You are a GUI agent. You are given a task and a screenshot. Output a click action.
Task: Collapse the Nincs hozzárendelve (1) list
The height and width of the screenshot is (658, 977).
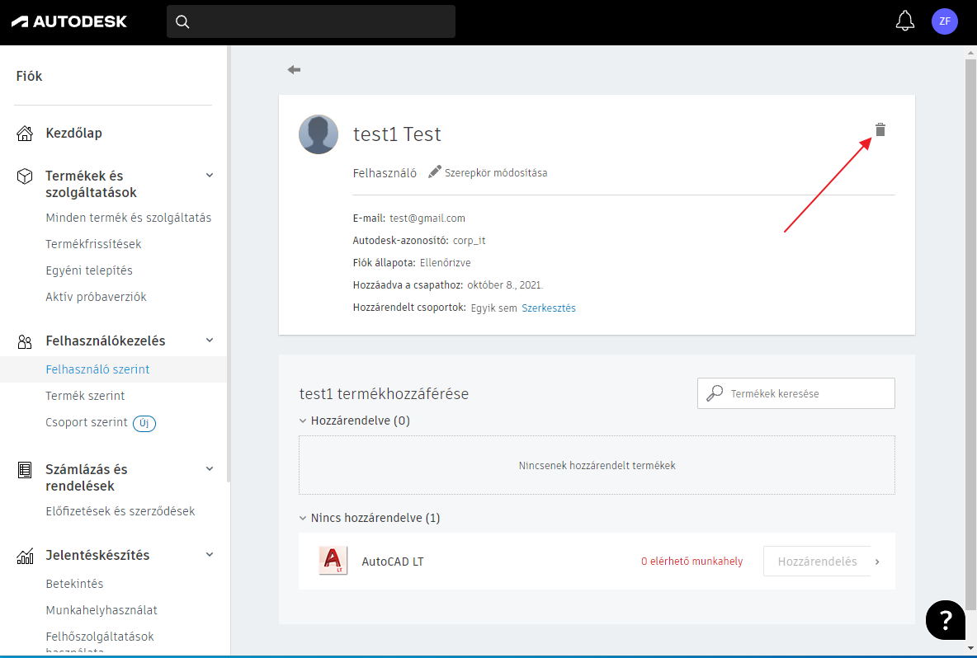pyautogui.click(x=303, y=518)
